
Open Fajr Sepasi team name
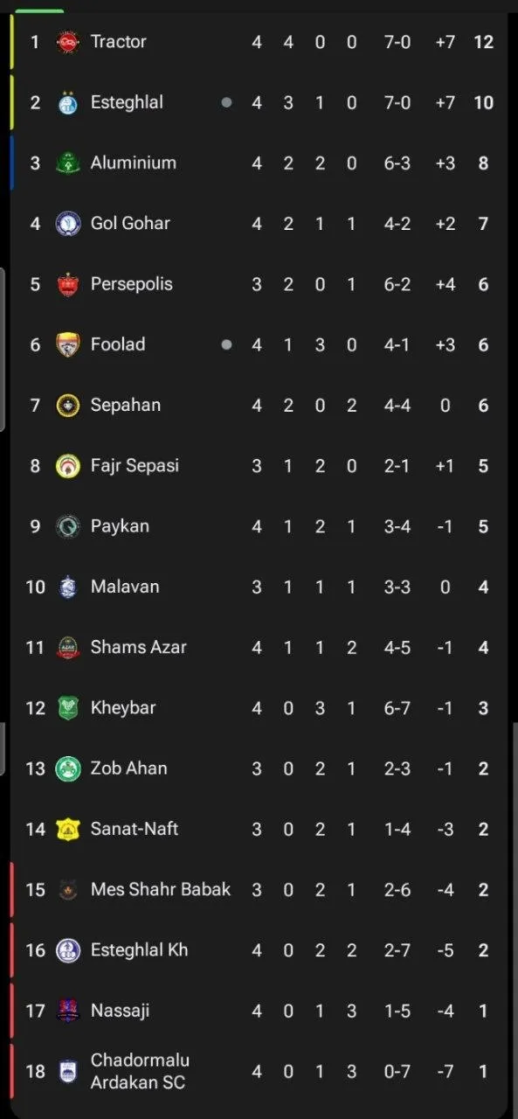[135, 465]
